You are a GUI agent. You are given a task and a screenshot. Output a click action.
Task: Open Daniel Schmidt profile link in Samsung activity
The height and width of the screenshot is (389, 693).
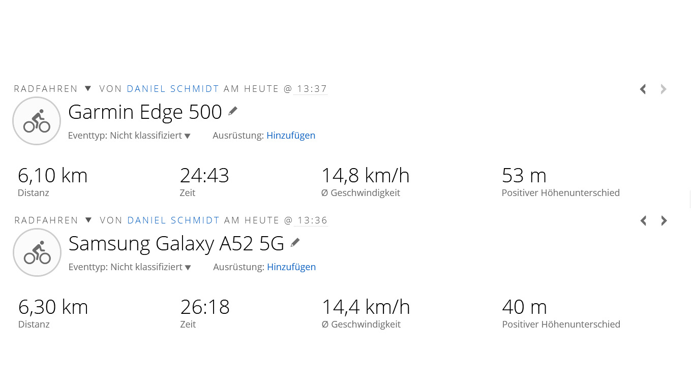click(173, 220)
